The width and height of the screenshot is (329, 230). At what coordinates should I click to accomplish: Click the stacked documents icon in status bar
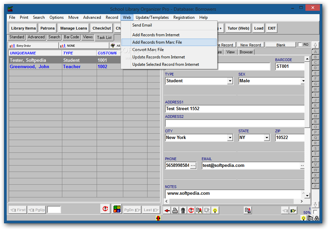(x=310, y=218)
